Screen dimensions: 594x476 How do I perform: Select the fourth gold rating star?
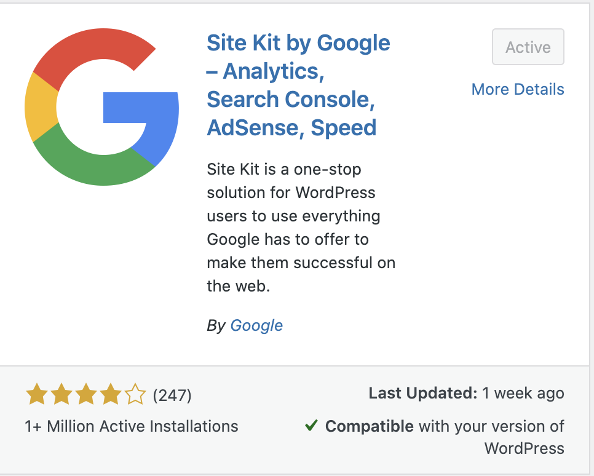point(111,394)
